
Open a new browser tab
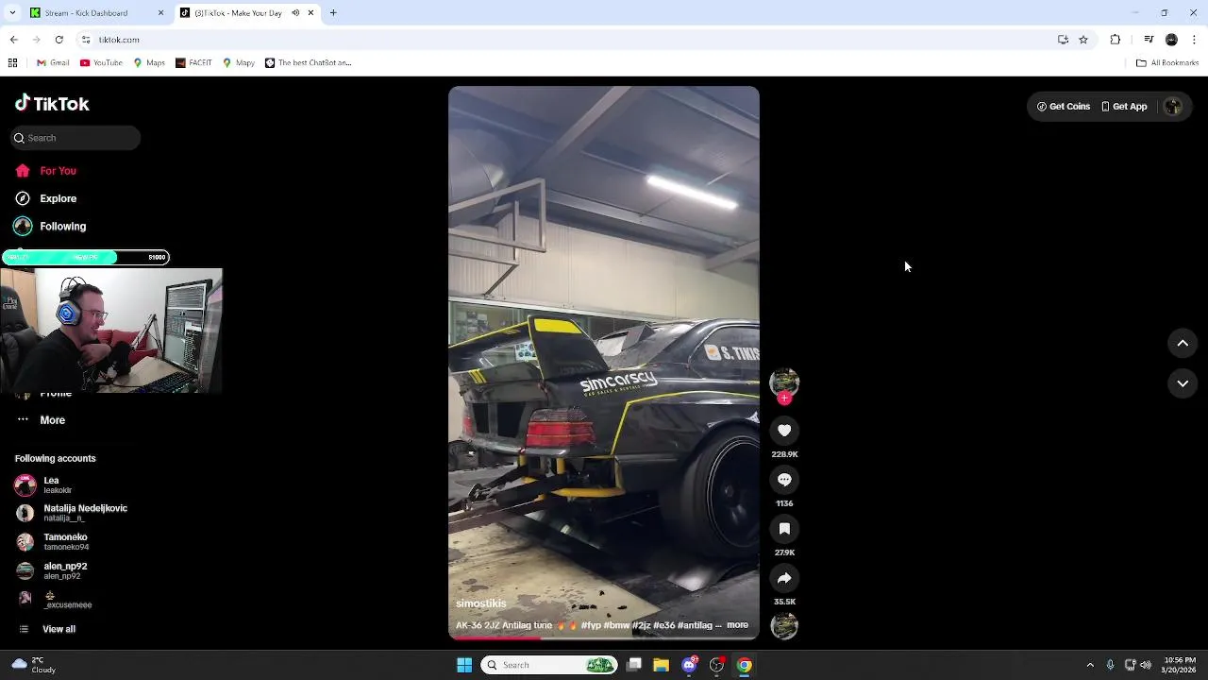(333, 13)
